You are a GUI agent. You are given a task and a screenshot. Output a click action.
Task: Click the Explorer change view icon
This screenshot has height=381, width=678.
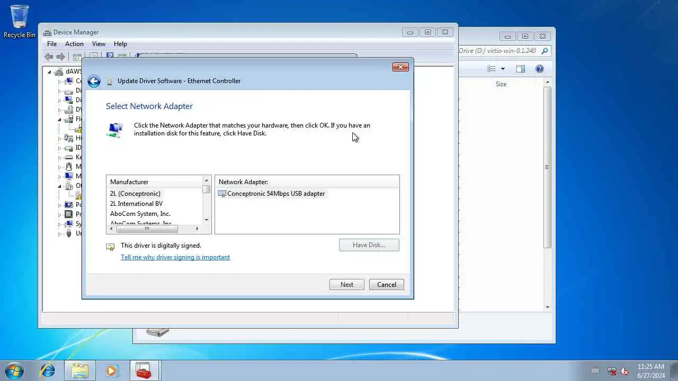click(492, 69)
